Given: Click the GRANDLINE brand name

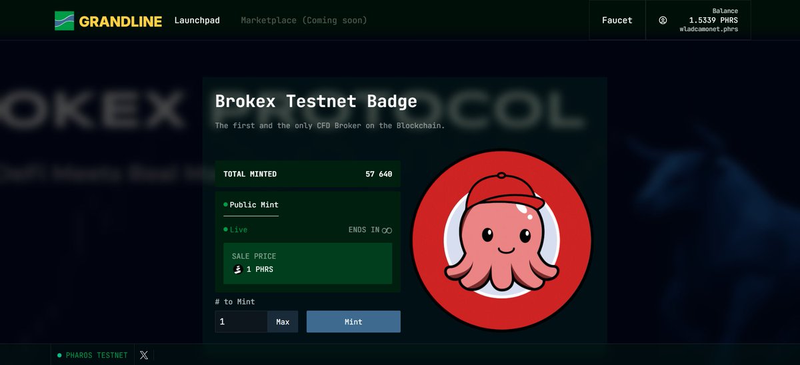Looking at the screenshot, I should pyautogui.click(x=121, y=21).
